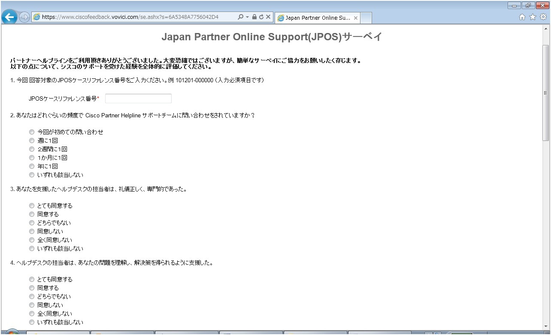
Task: Open the Home page icon
Action: pyautogui.click(x=522, y=17)
